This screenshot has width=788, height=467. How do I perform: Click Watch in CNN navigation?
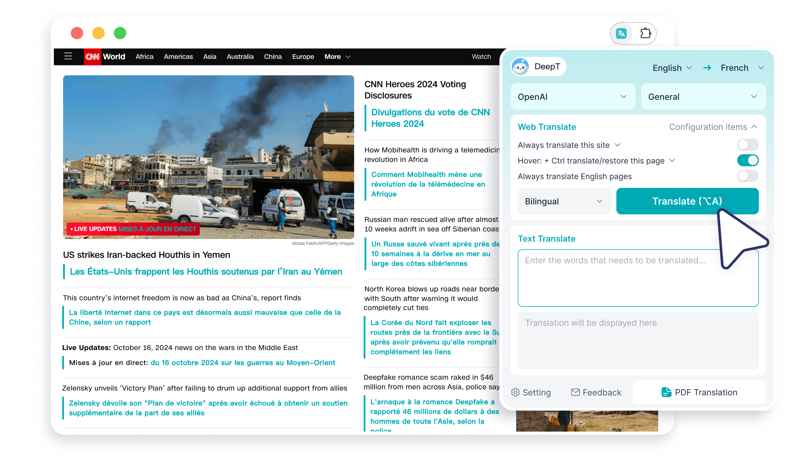point(481,57)
